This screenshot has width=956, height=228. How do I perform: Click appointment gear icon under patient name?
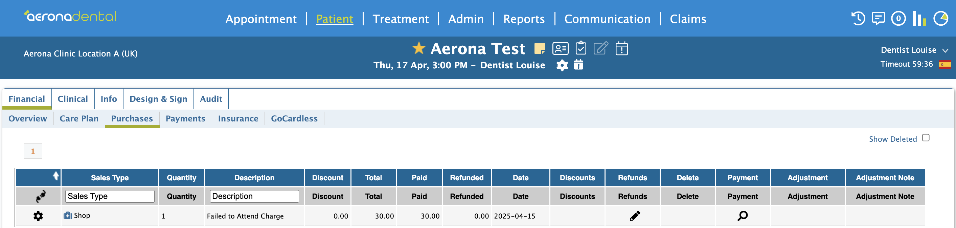tap(562, 65)
